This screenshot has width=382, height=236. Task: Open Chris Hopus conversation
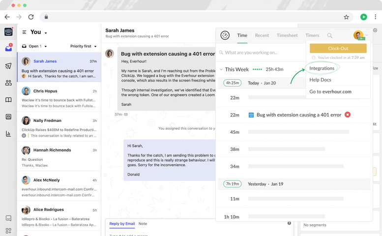(59, 97)
